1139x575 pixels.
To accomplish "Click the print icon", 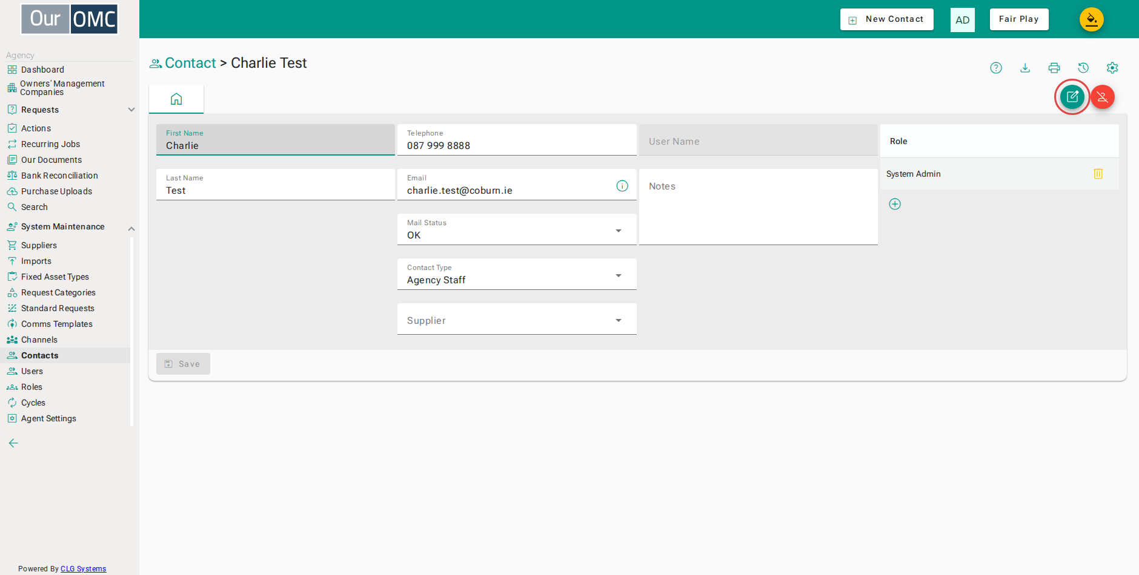I will 1054,68.
